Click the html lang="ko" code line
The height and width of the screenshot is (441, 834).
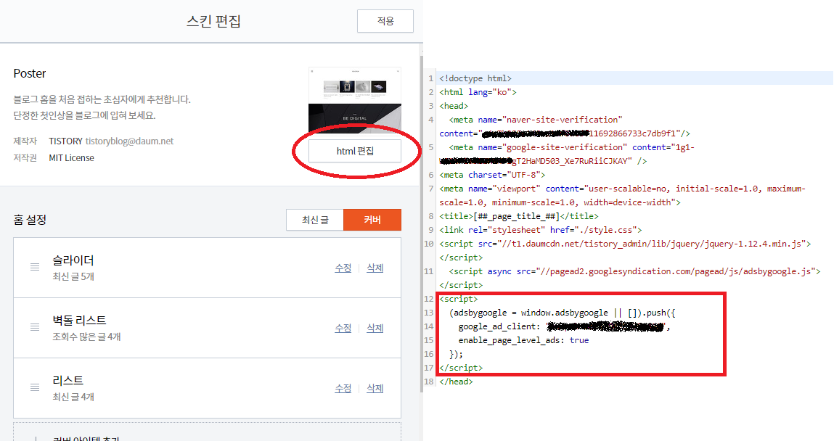point(478,92)
